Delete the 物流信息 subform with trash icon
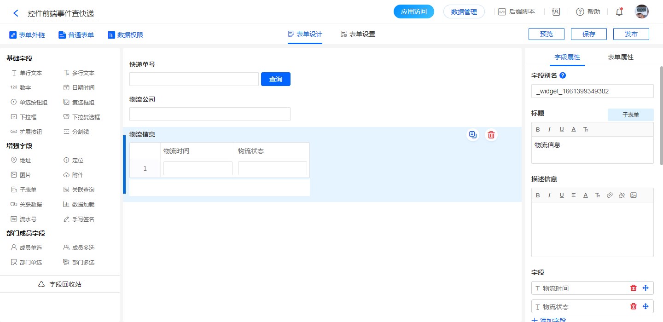 [491, 135]
